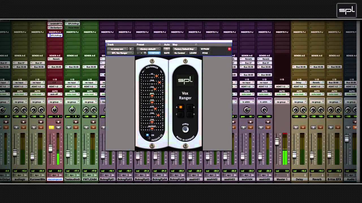Open the Preset section menu arrow
This screenshot has width=362, height=203.
pyautogui.click(x=160, y=45)
